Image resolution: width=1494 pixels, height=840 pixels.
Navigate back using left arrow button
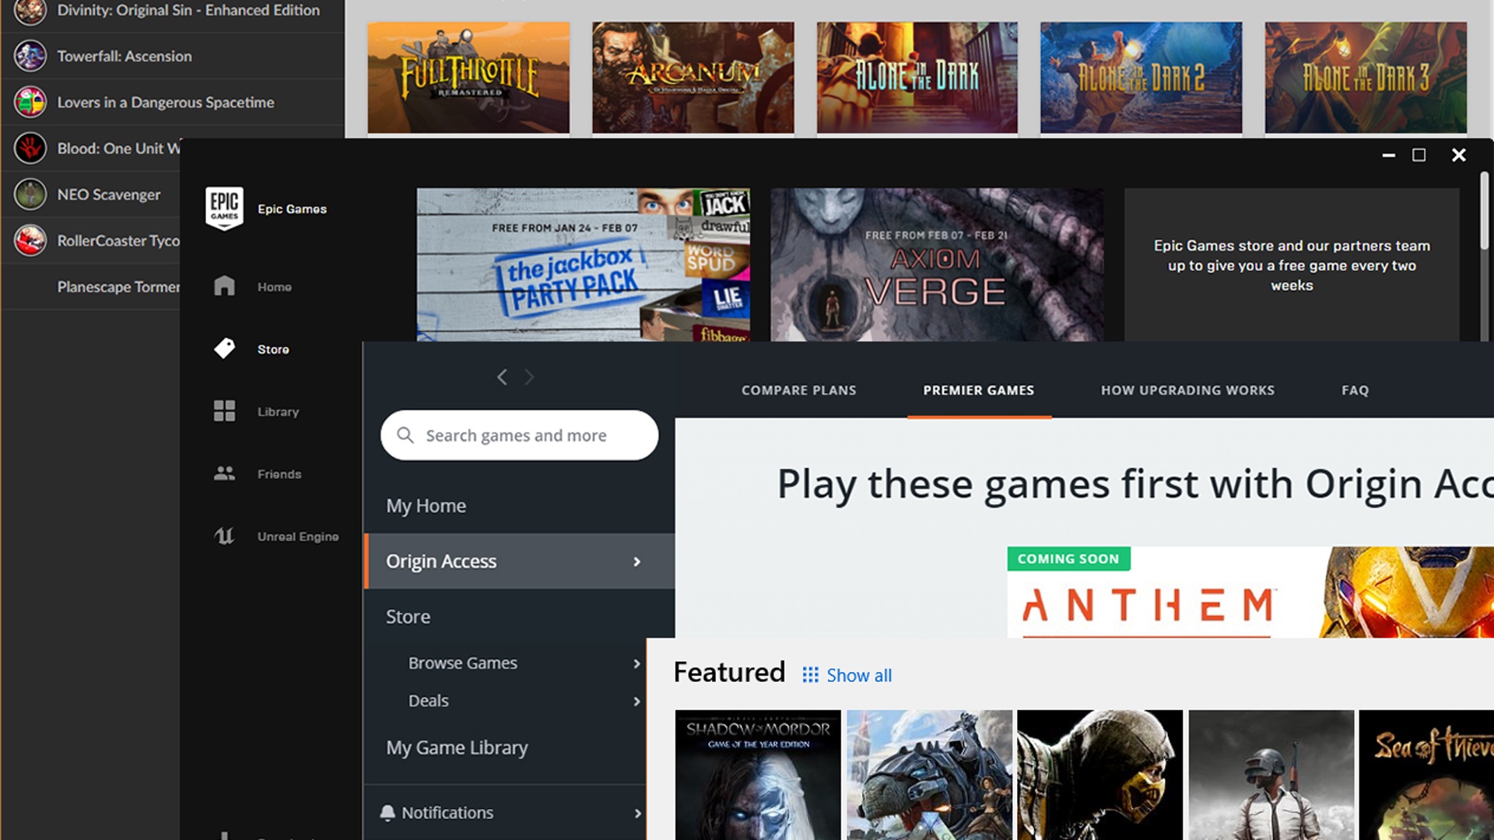(x=502, y=376)
